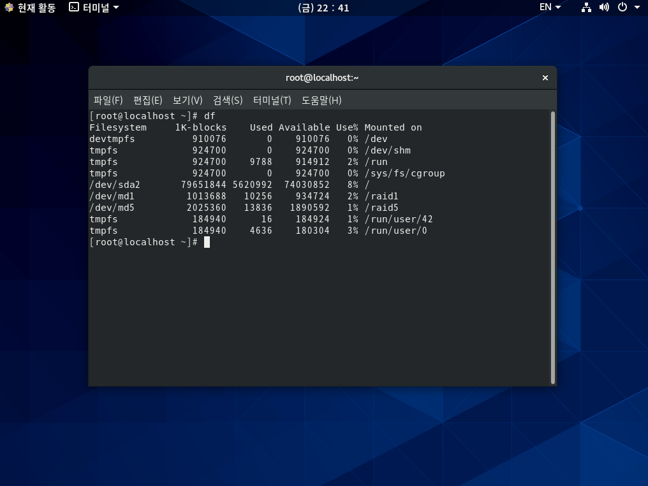
Task: Click the terminal icon in top bar
Action: pyautogui.click(x=73, y=7)
